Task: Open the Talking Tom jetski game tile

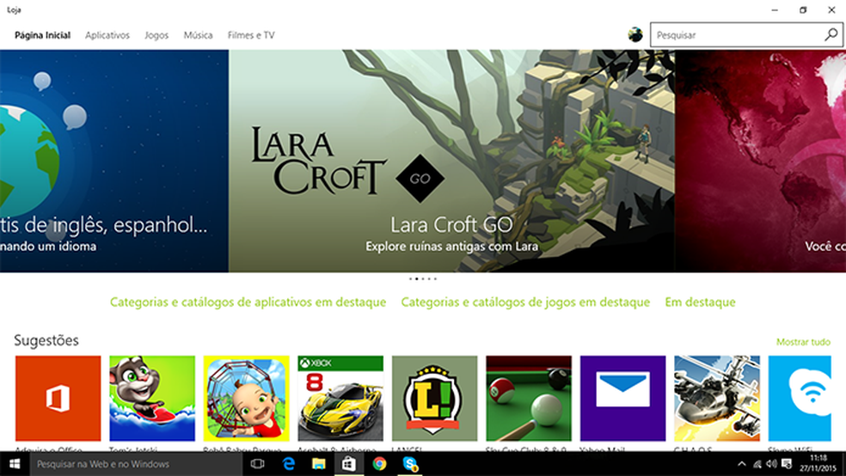Action: pos(152,399)
